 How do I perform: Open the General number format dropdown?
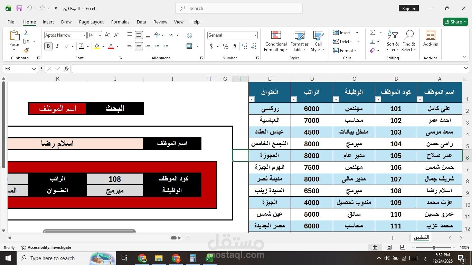[255, 35]
